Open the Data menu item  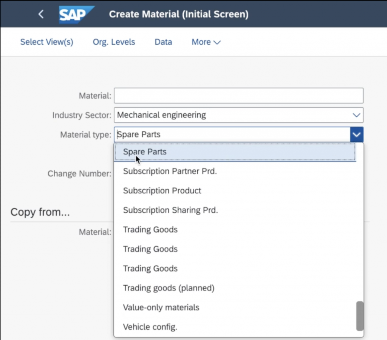coord(163,42)
